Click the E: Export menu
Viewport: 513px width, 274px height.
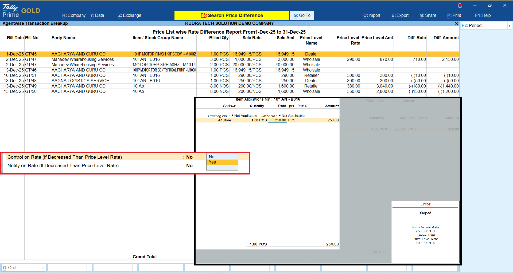click(x=400, y=15)
